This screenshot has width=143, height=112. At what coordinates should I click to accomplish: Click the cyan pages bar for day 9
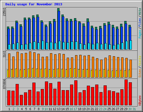43,45
